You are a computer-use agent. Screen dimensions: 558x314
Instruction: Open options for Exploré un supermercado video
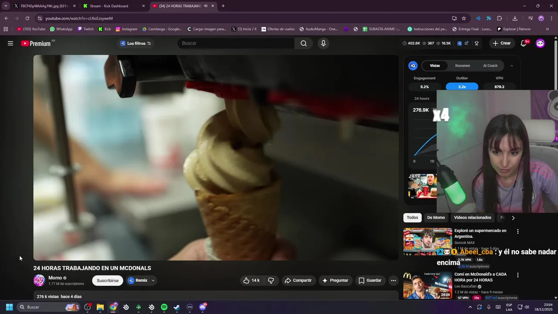(x=518, y=232)
